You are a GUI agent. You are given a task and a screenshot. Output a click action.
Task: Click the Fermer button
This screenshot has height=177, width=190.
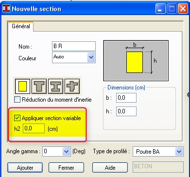pyautogui.click(x=66, y=168)
